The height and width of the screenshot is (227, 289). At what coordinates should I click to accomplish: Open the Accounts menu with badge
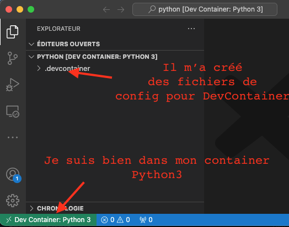click(x=13, y=175)
